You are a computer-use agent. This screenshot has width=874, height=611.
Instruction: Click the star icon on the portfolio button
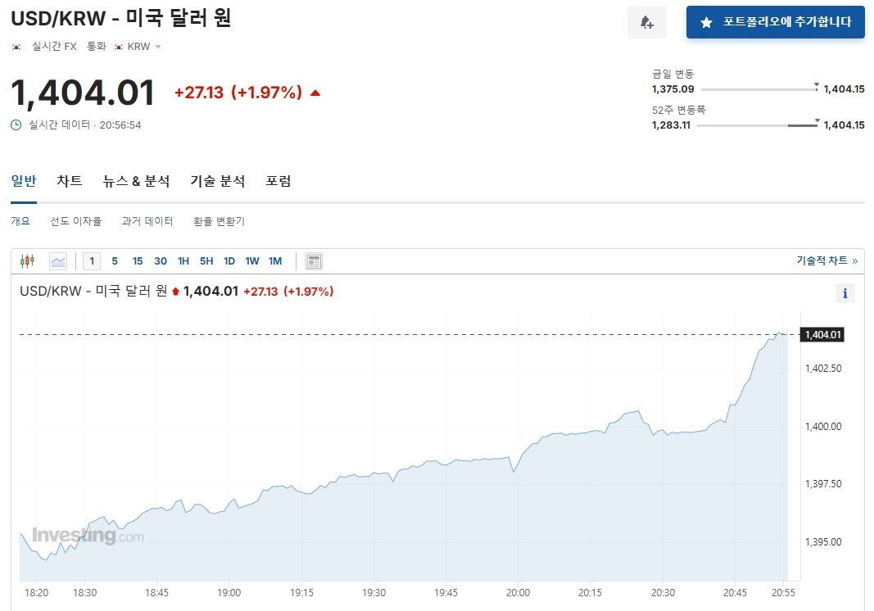pyautogui.click(x=706, y=23)
